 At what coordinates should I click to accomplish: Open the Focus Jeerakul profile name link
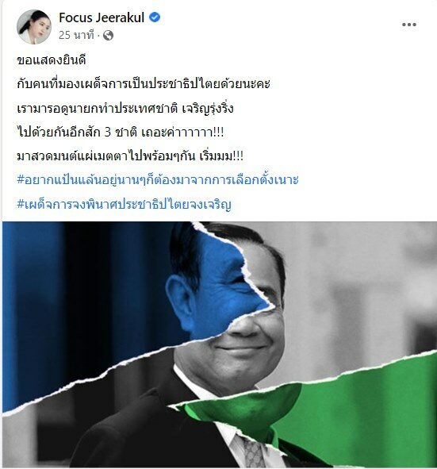[x=102, y=17]
